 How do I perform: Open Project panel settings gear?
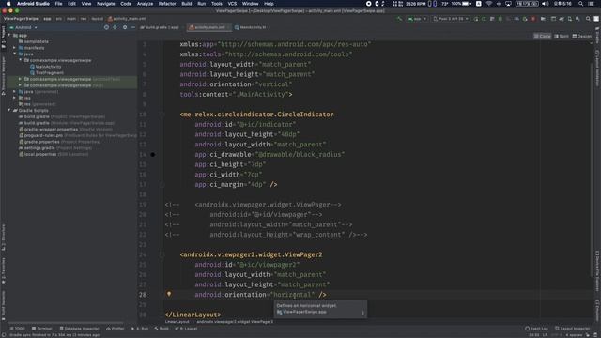coord(125,27)
